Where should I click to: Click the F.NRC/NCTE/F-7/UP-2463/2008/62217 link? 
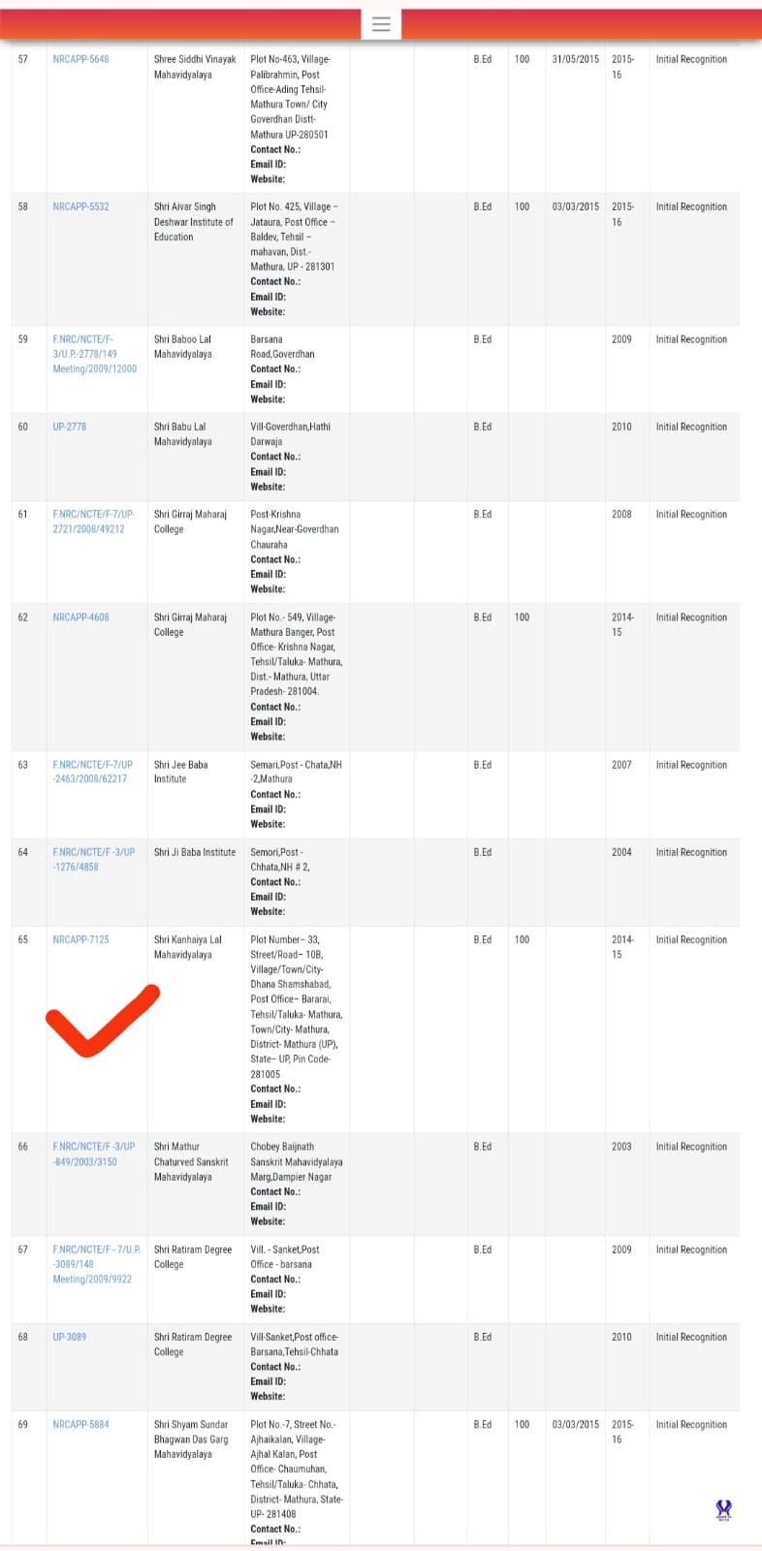tap(93, 772)
